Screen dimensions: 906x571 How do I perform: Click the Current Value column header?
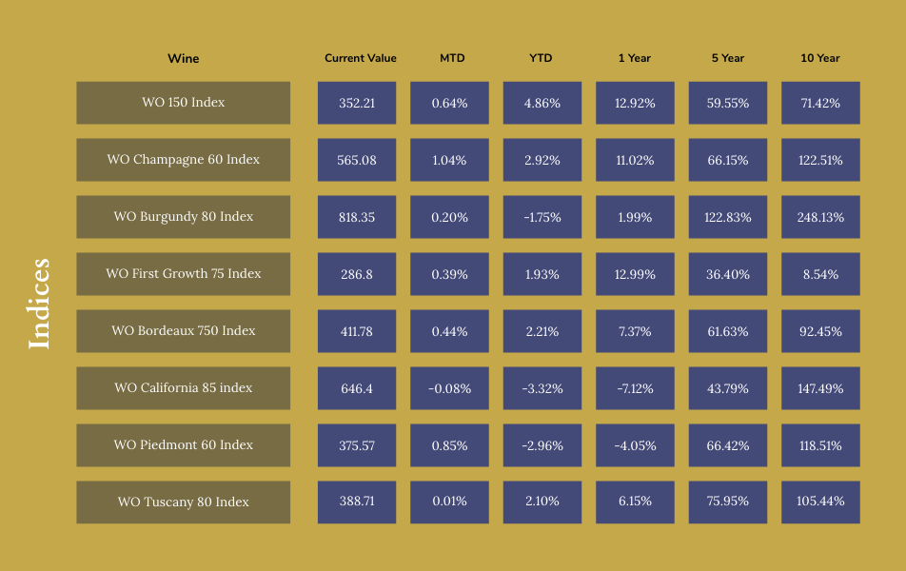(361, 58)
